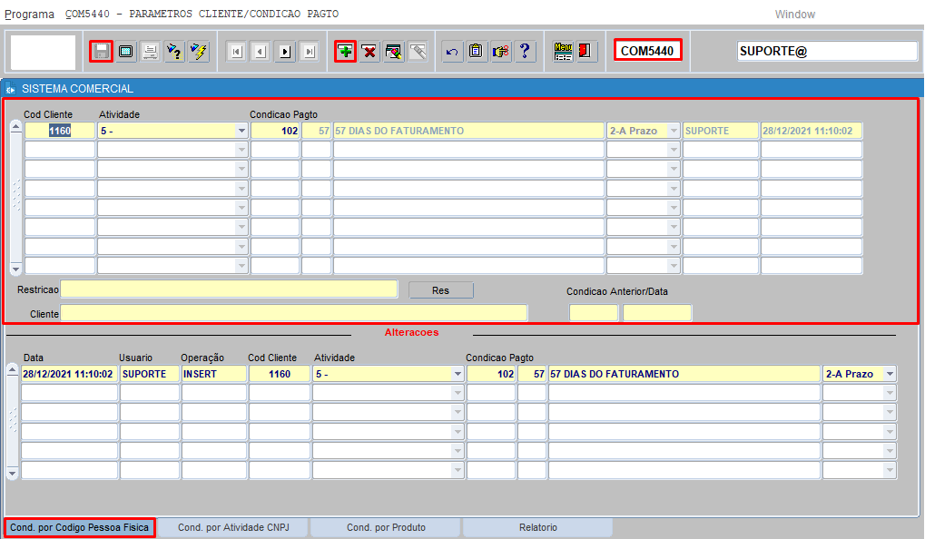The width and height of the screenshot is (925, 539).
Task: Click the blank white box in toolbar
Action: (43, 52)
